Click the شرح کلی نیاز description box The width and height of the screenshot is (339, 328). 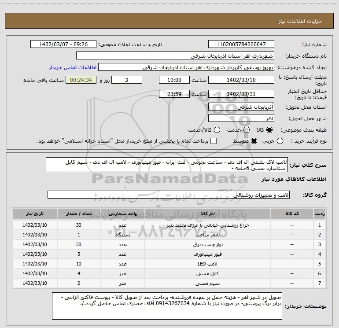pyautogui.click(x=167, y=165)
